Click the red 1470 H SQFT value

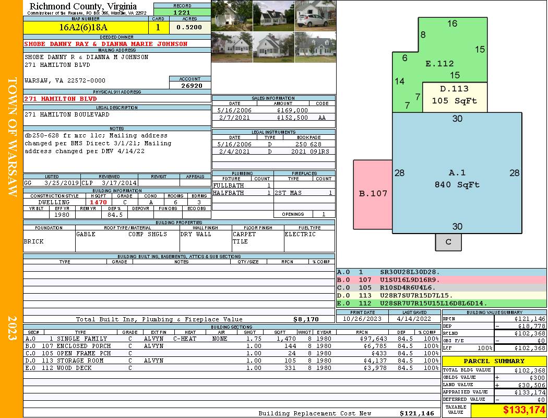point(98,202)
